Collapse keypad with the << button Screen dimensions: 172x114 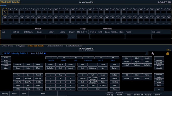159,89
